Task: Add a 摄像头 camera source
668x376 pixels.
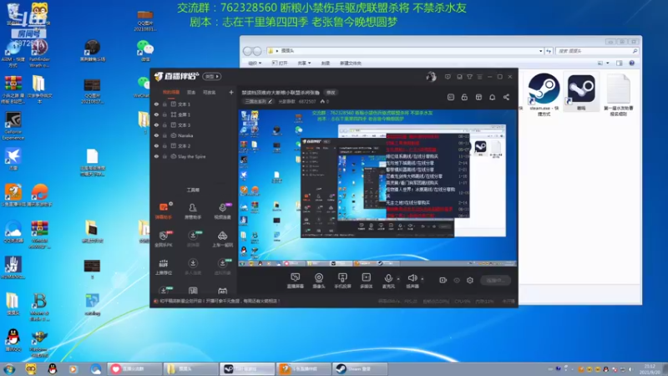Action: pyautogui.click(x=319, y=281)
